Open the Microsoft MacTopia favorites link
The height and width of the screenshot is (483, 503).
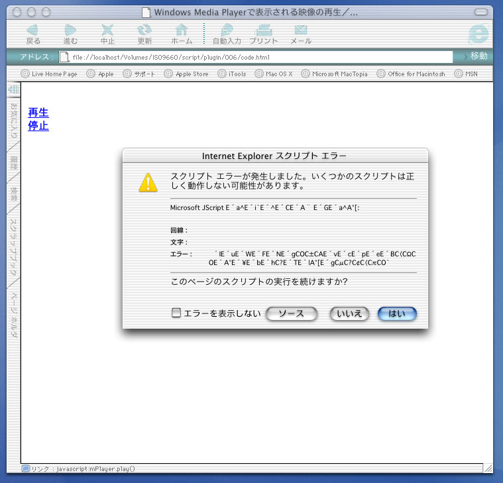tap(334, 74)
